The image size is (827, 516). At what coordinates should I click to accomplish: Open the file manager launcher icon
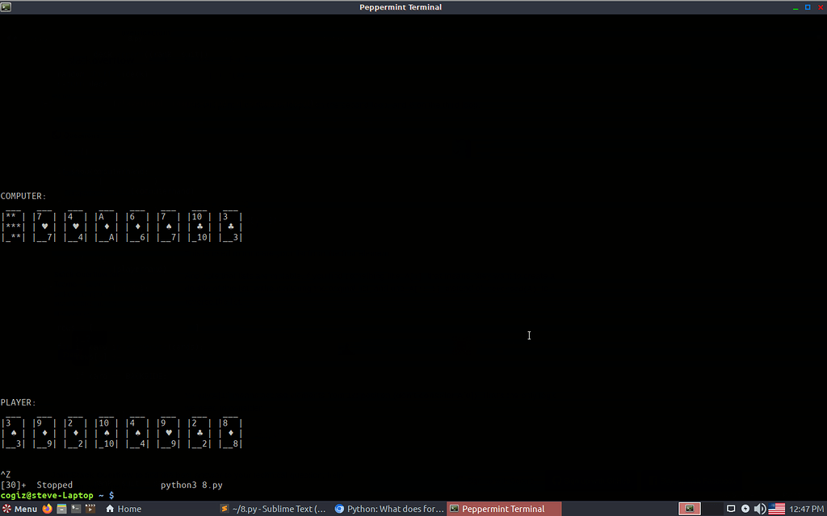coord(61,509)
